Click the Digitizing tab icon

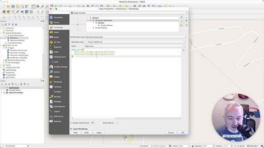coord(51,121)
